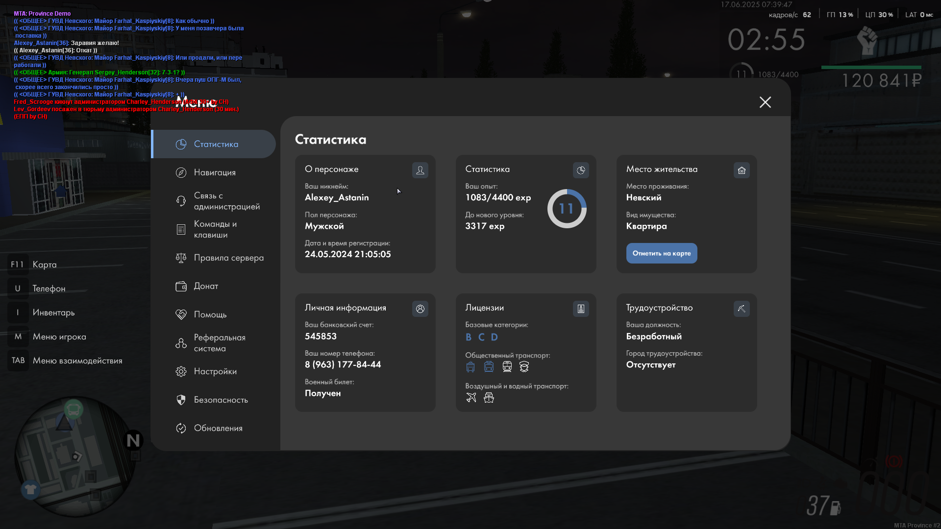Select the Обновления sidebar item
Viewport: 941px width, 529px height.
218,428
